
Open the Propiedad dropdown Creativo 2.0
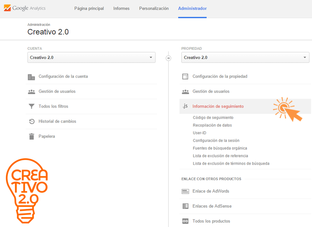click(245, 57)
